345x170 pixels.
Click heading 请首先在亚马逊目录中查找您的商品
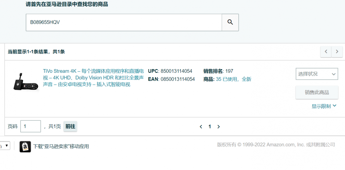point(67,4)
